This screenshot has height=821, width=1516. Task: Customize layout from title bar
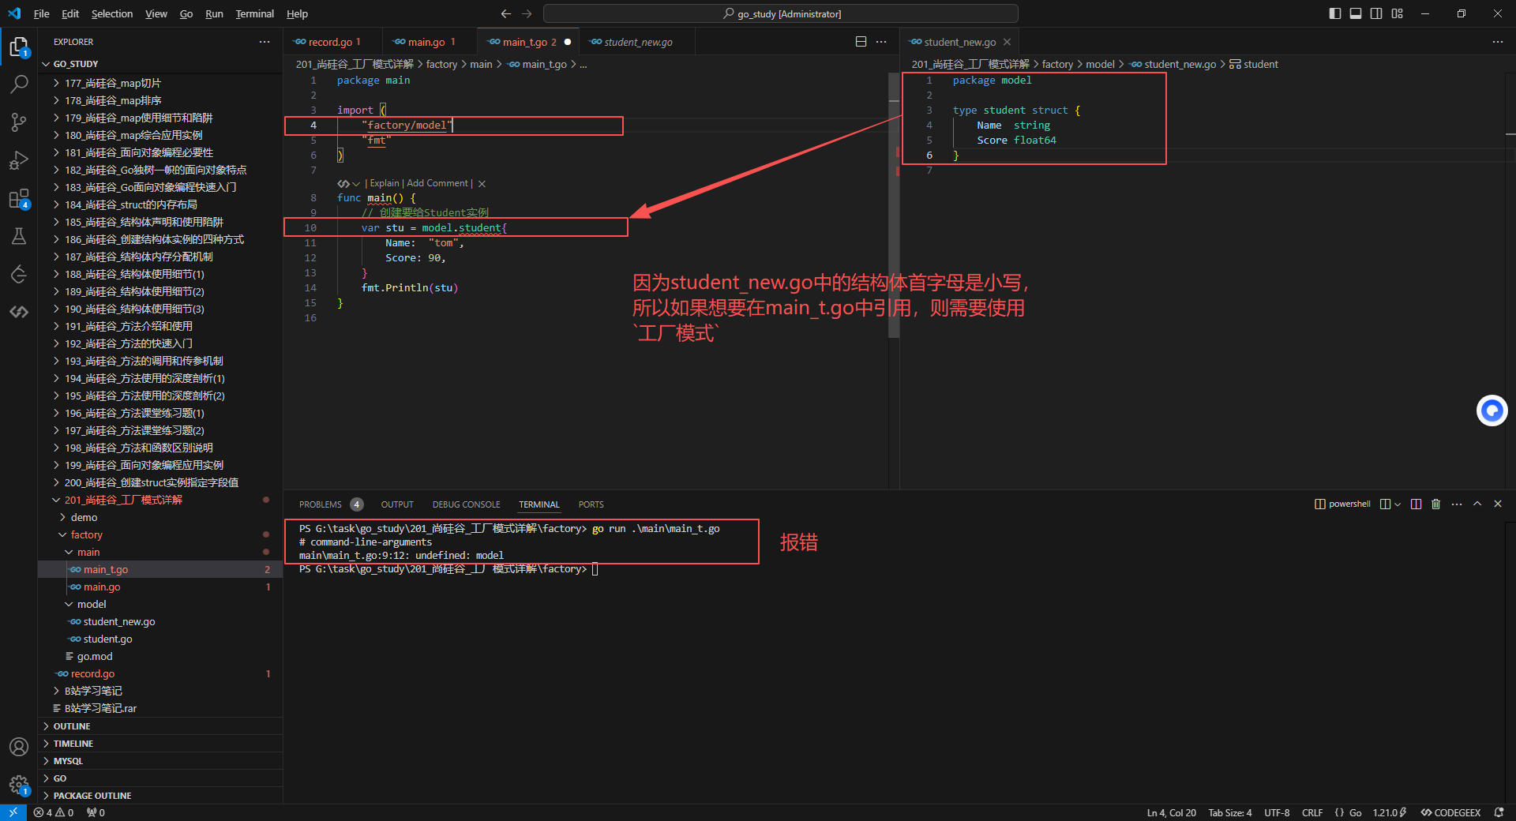click(x=1398, y=13)
